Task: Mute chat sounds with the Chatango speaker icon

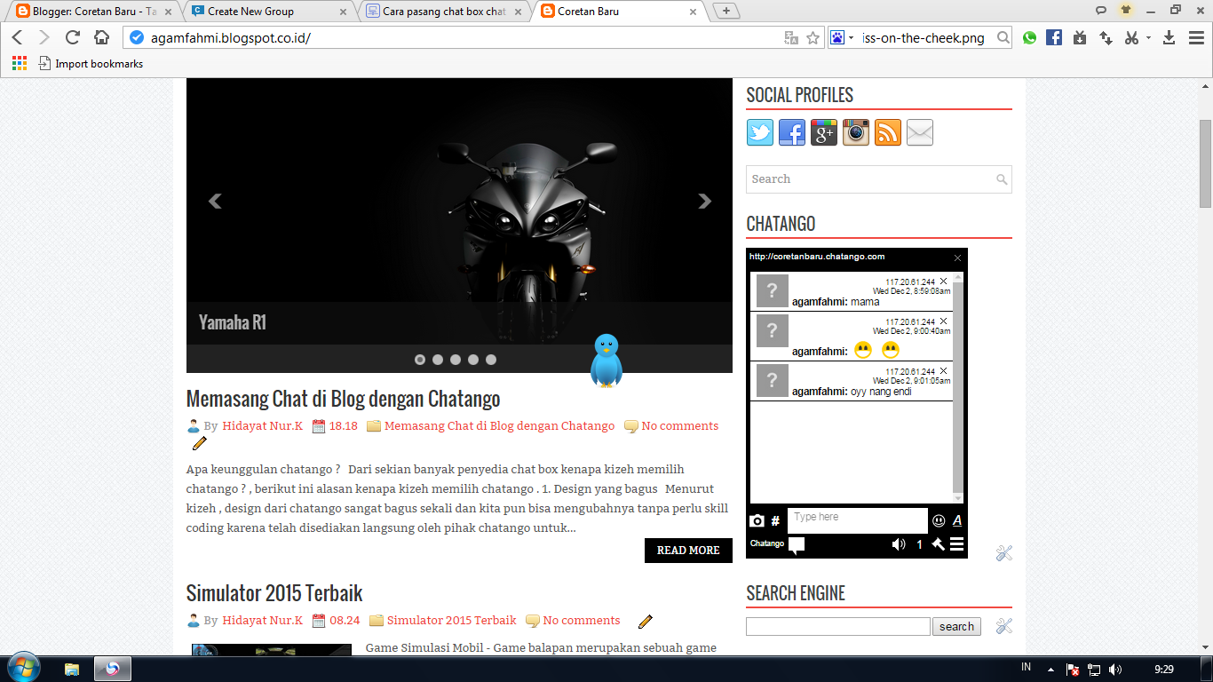Action: (897, 544)
